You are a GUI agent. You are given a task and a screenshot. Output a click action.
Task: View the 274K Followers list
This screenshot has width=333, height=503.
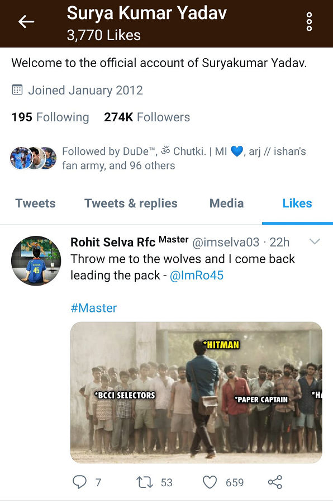pos(146,117)
